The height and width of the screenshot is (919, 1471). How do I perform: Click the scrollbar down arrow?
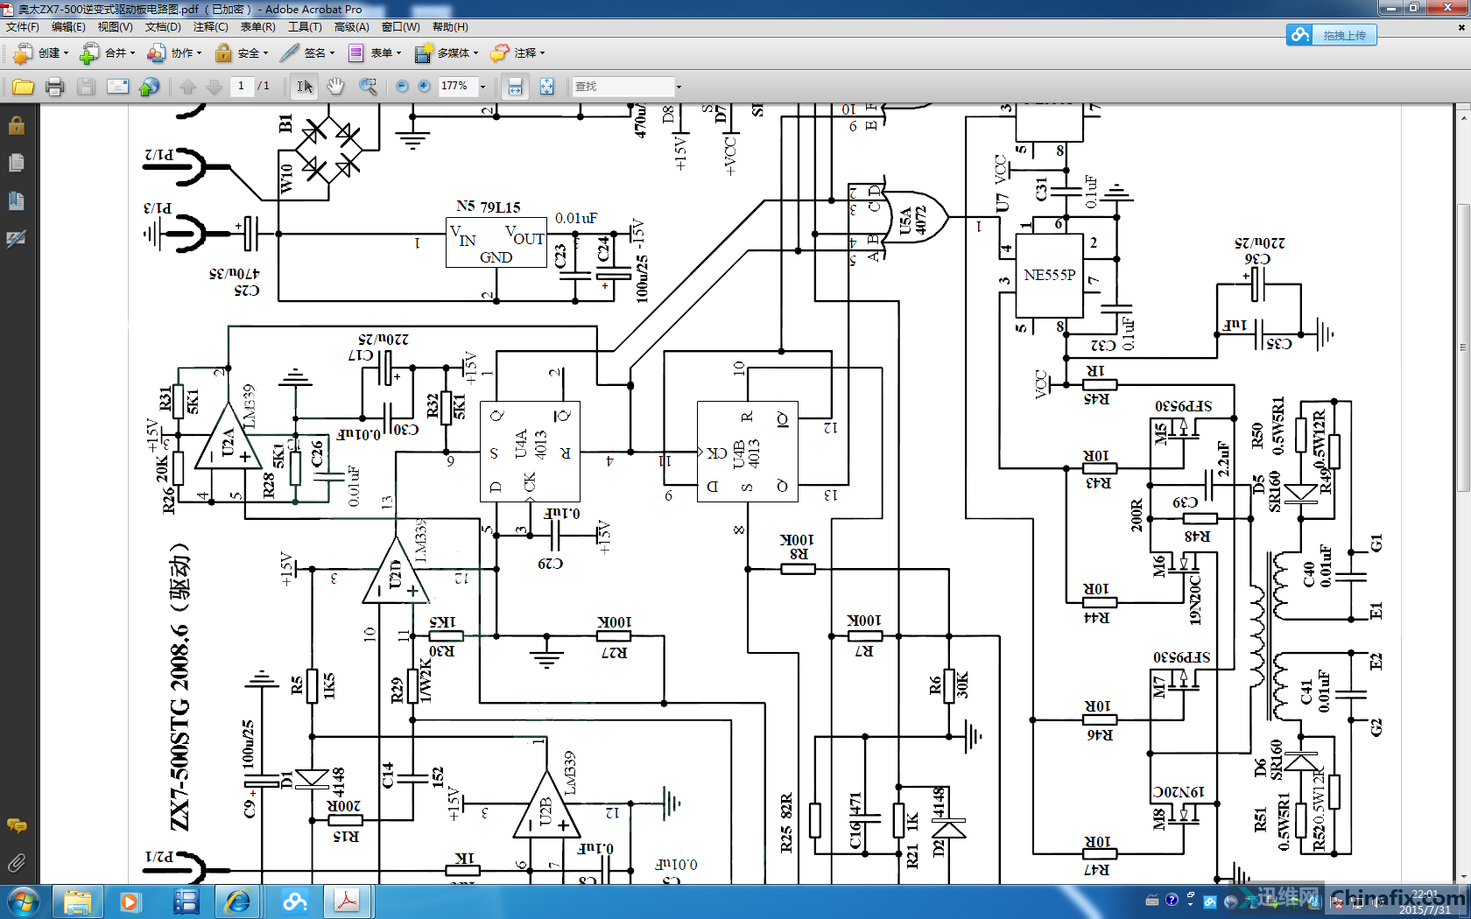[x=1463, y=876]
